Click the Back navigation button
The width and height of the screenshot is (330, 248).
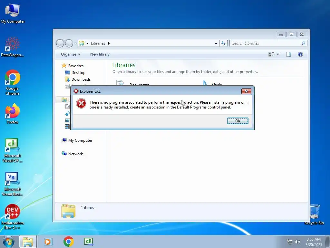pos(60,43)
